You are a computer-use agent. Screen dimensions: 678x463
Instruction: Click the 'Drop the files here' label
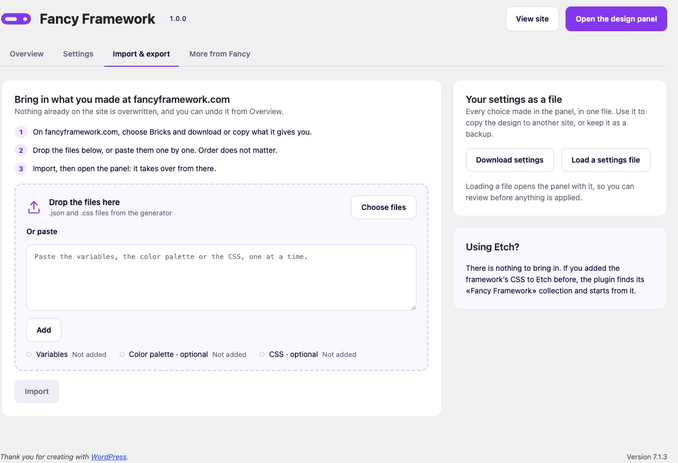point(84,202)
